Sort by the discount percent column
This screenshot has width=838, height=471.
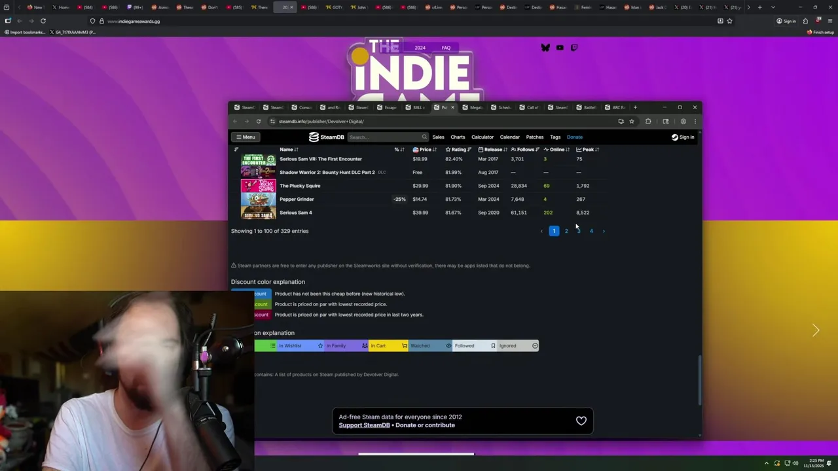click(x=399, y=150)
